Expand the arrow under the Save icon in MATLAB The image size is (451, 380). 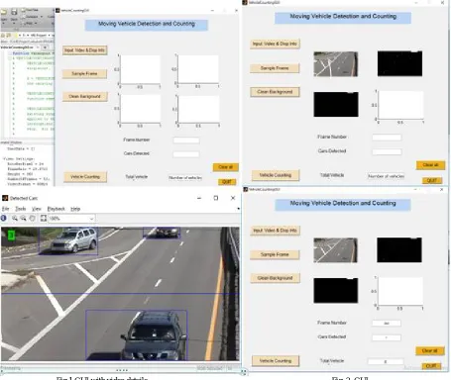(x=14, y=24)
